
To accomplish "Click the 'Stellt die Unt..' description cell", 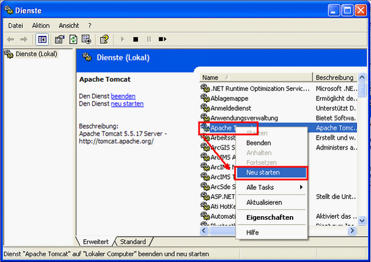I will pos(336,197).
